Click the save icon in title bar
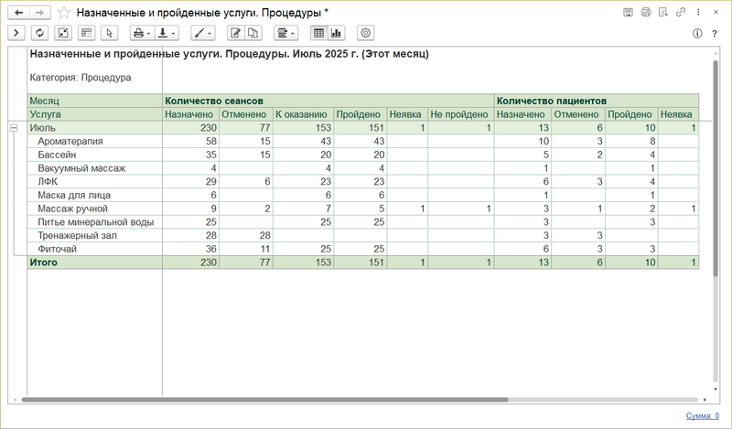 click(x=629, y=13)
